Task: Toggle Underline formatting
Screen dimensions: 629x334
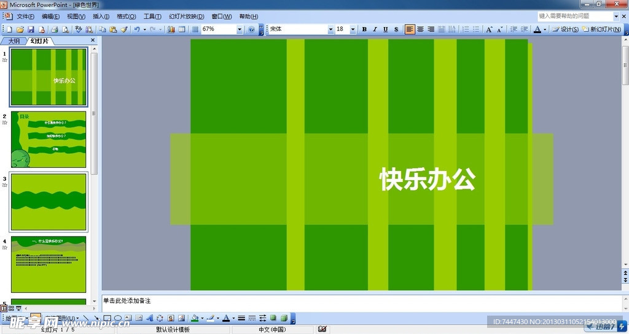Action: pyautogui.click(x=386, y=29)
